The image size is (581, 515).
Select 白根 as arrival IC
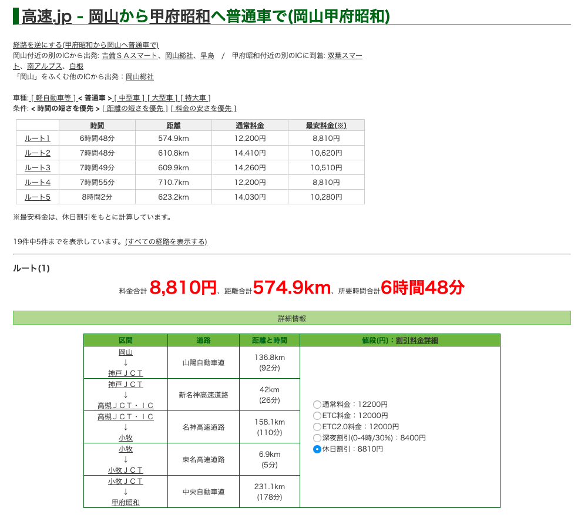click(x=76, y=66)
